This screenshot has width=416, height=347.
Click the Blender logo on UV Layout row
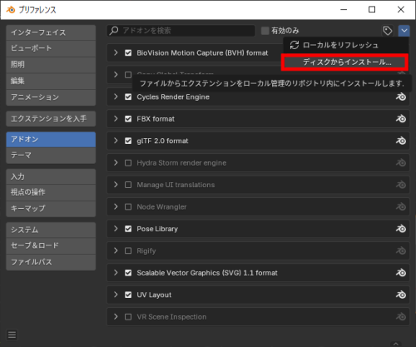pyautogui.click(x=401, y=295)
